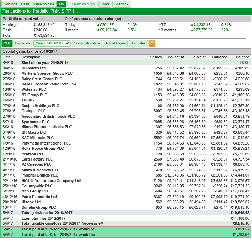The width and height of the screenshot is (252, 238).
Task: Select Dairy Crest Group PLC entry
Action: pyautogui.click(x=126, y=79)
